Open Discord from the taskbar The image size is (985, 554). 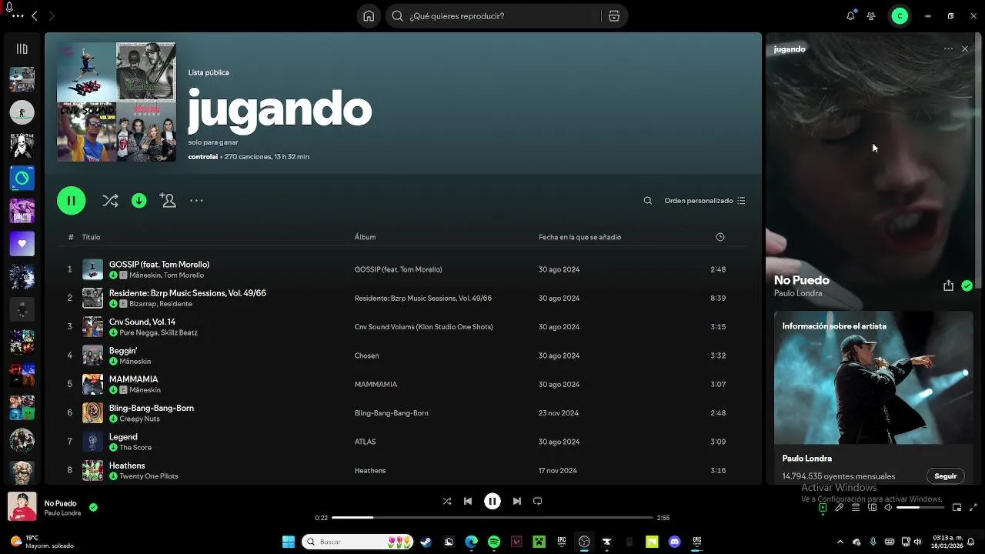[x=675, y=542]
